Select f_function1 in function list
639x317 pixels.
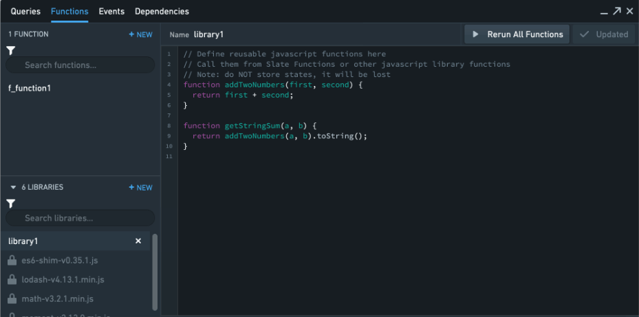[30, 88]
